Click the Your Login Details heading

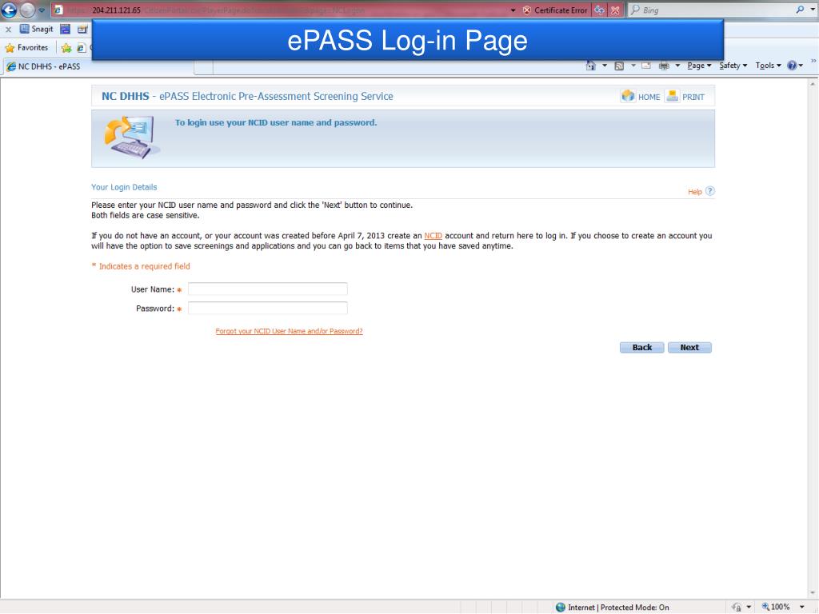pos(124,187)
